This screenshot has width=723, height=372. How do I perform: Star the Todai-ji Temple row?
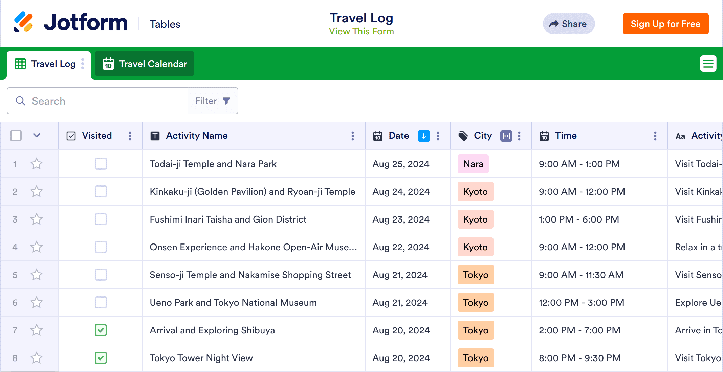pos(37,164)
